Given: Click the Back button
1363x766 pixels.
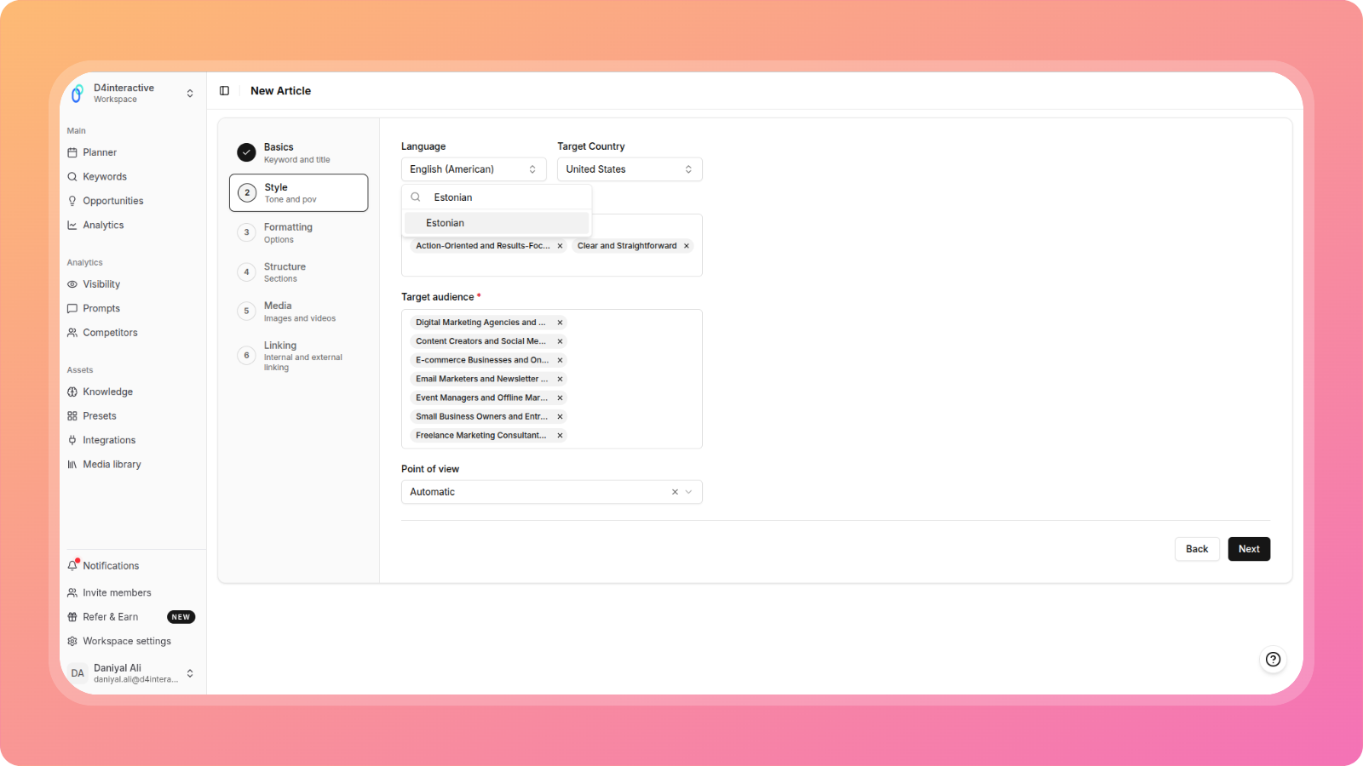Looking at the screenshot, I should click(x=1196, y=549).
